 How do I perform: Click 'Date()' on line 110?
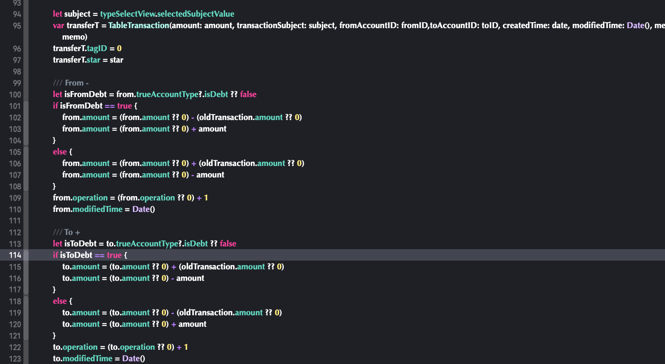coord(144,210)
